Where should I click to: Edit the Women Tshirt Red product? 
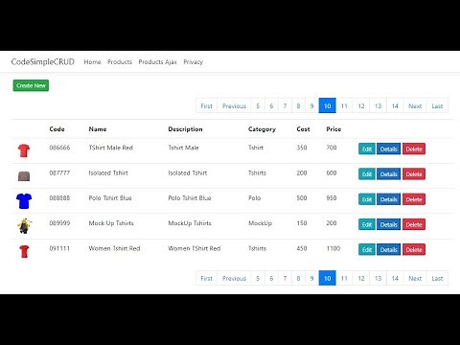[367, 249]
